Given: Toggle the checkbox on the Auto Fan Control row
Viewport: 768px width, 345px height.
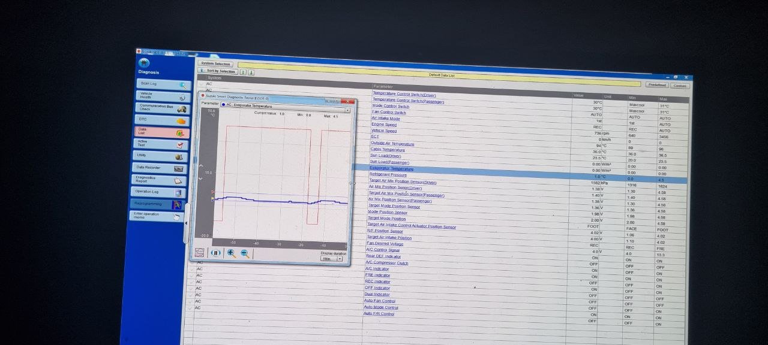Looking at the screenshot, I should pyautogui.click(x=190, y=295).
